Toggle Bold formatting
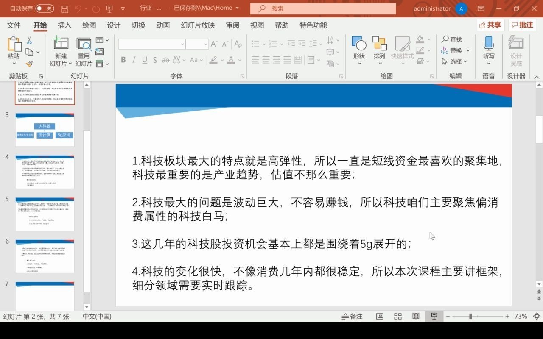The image size is (543, 339). 123,60
